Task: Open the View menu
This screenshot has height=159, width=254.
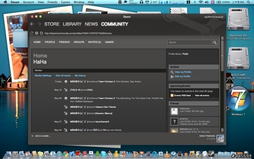Action: [41, 2]
